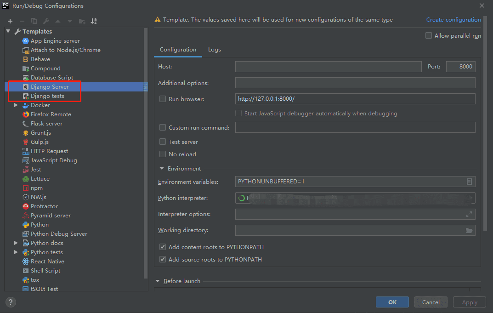Click the browse folder icon for Working directory
The width and height of the screenshot is (493, 313).
click(469, 231)
